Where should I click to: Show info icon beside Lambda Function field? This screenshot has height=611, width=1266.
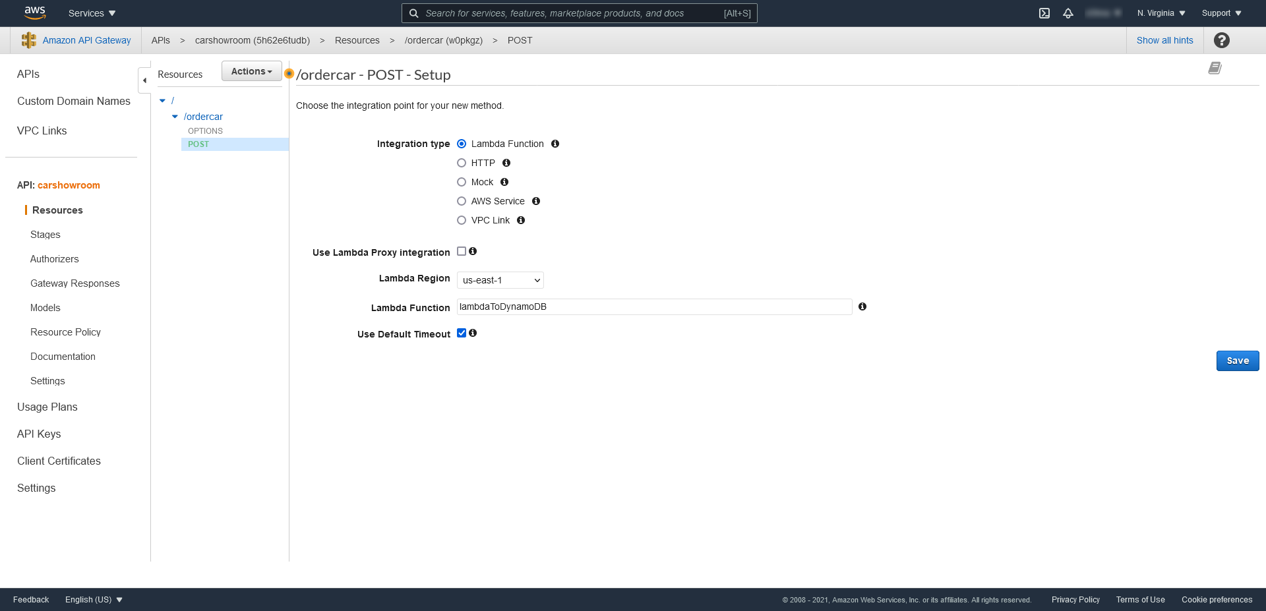click(862, 306)
